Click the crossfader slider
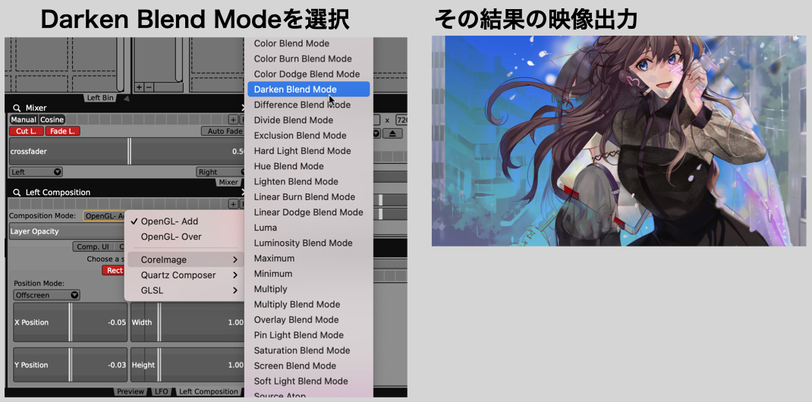 coord(127,152)
